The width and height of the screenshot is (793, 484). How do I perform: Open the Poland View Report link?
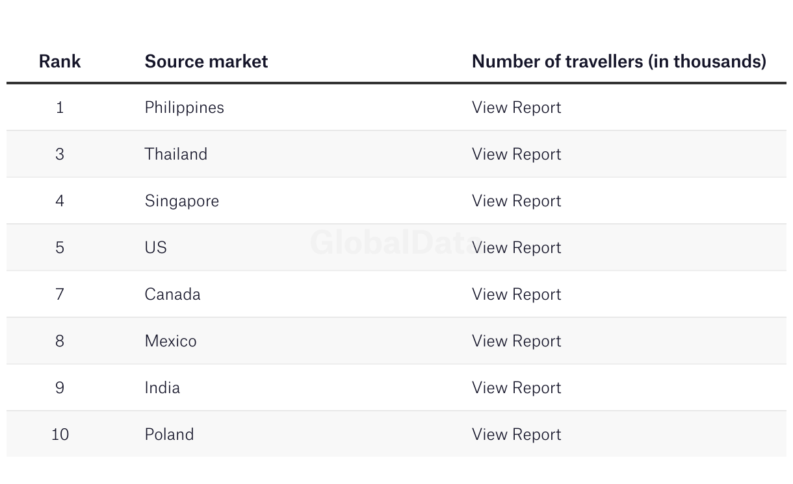[516, 435]
